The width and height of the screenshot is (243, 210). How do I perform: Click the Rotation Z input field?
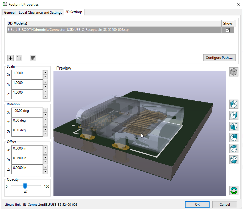(x=27, y=132)
